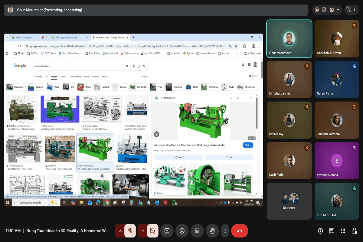
Task: Expand audio settings arrow beside microphone
Action: (120, 231)
